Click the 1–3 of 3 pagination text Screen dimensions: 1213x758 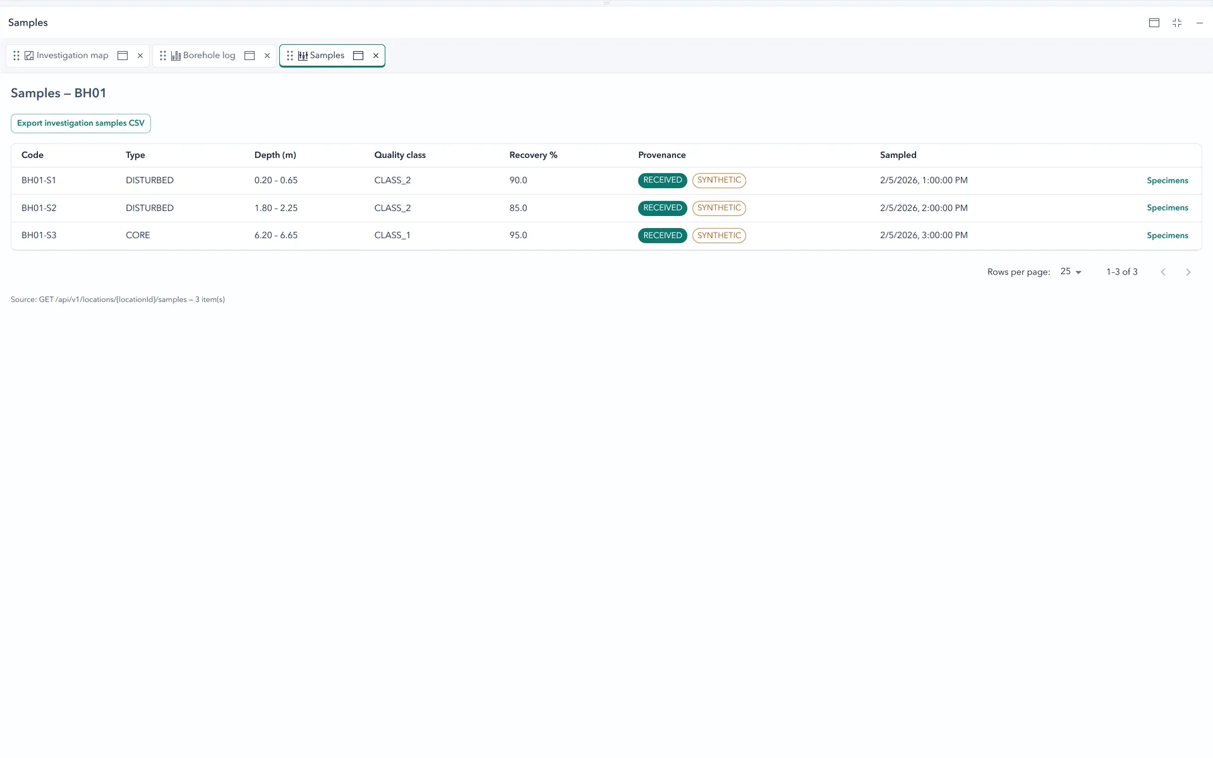point(1122,272)
